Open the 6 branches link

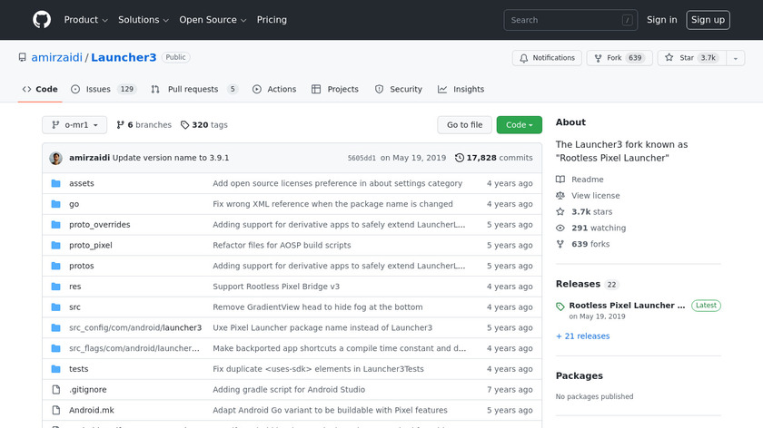point(144,125)
